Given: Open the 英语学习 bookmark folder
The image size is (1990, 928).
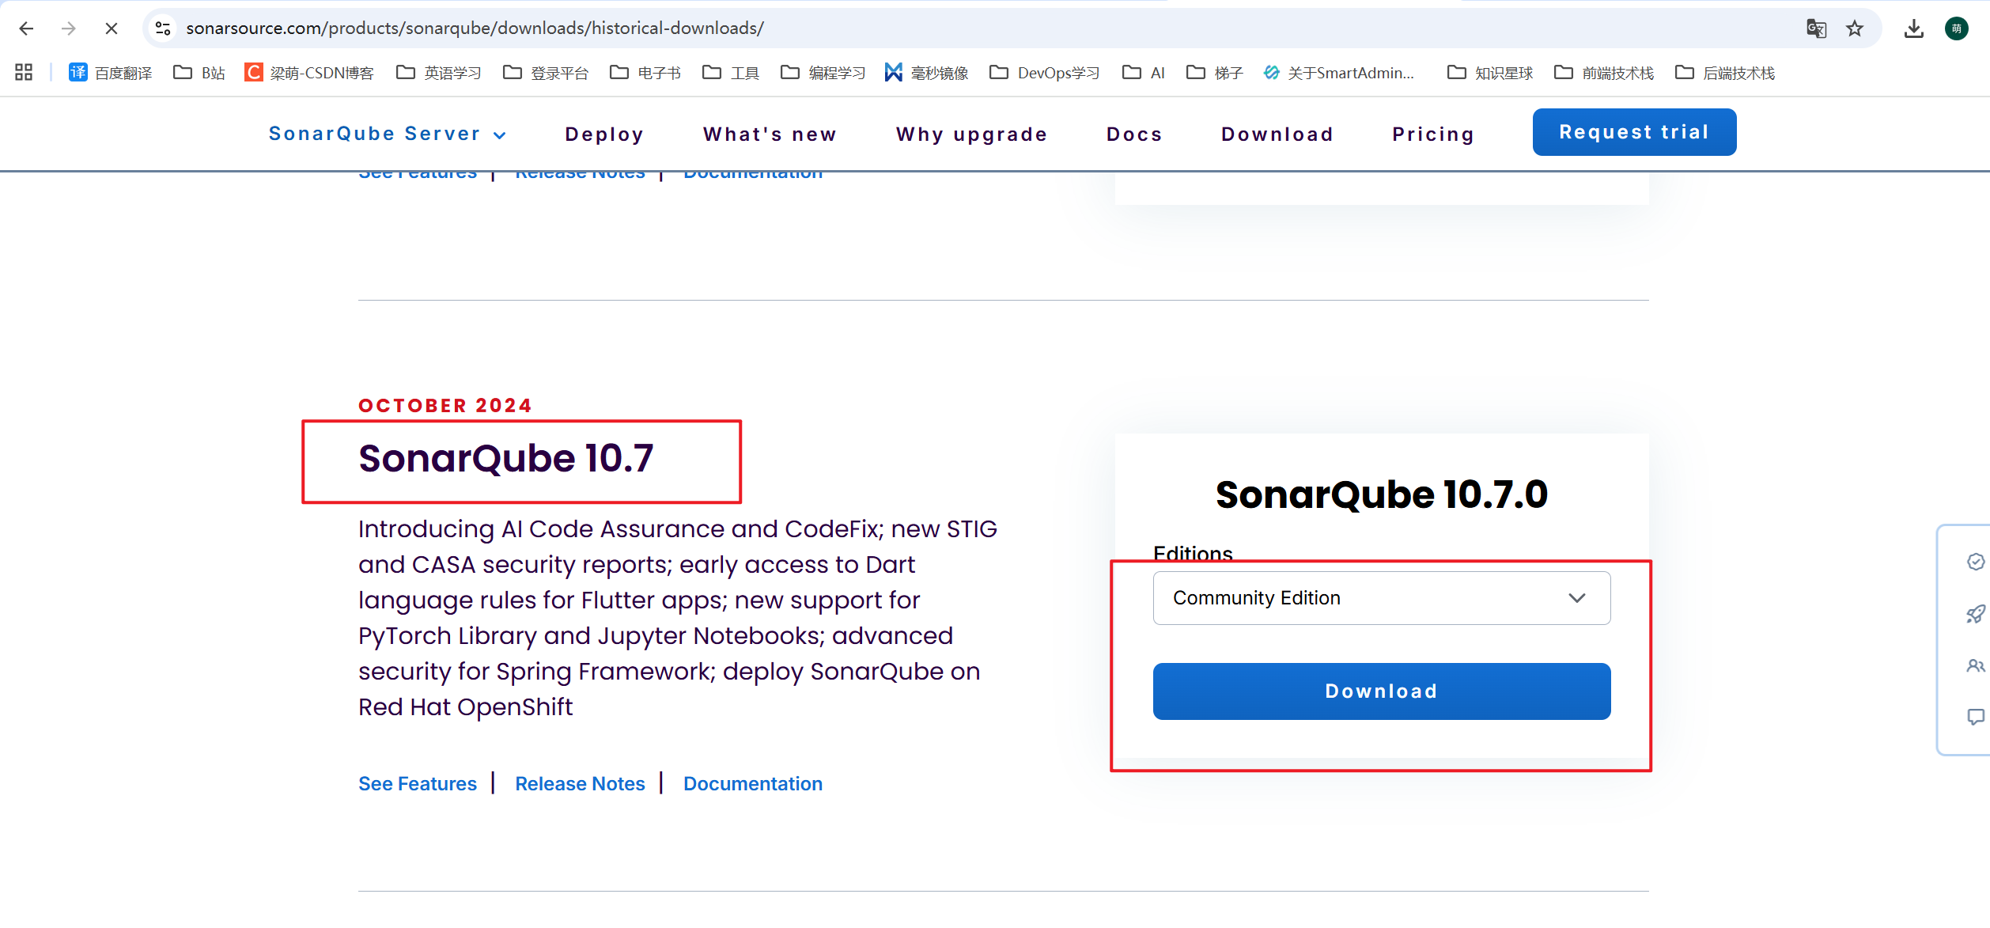Looking at the screenshot, I should tap(439, 73).
